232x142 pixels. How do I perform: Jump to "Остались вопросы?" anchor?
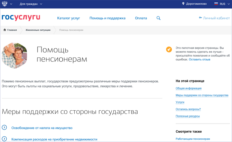188,109
